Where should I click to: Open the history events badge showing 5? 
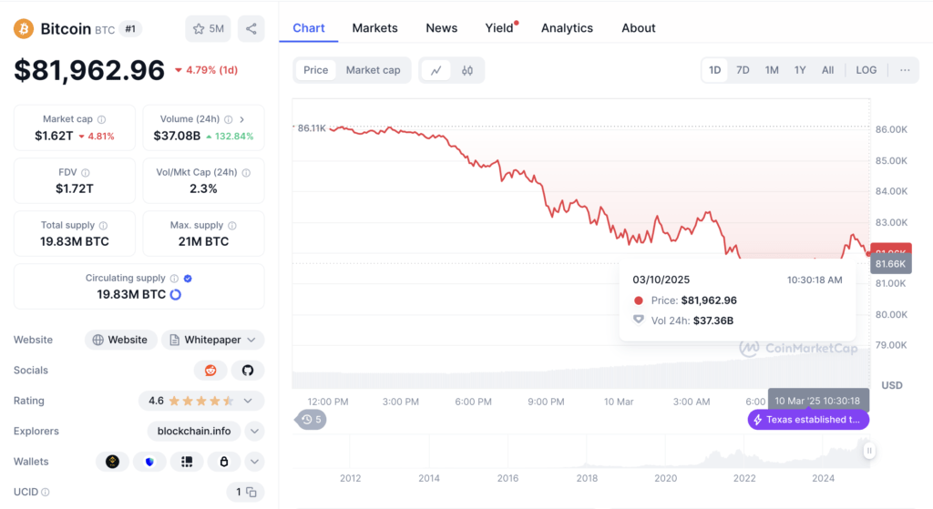coord(311,420)
